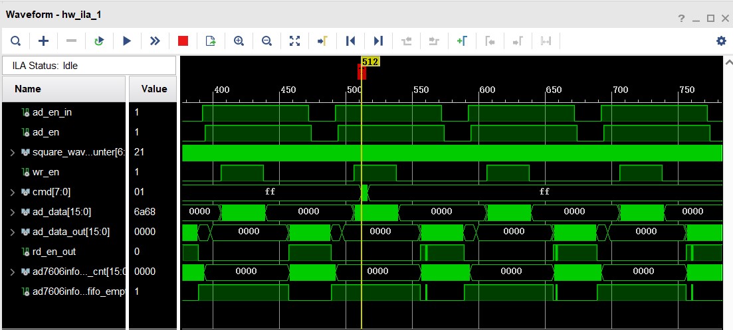Go to the next transition

(434, 41)
